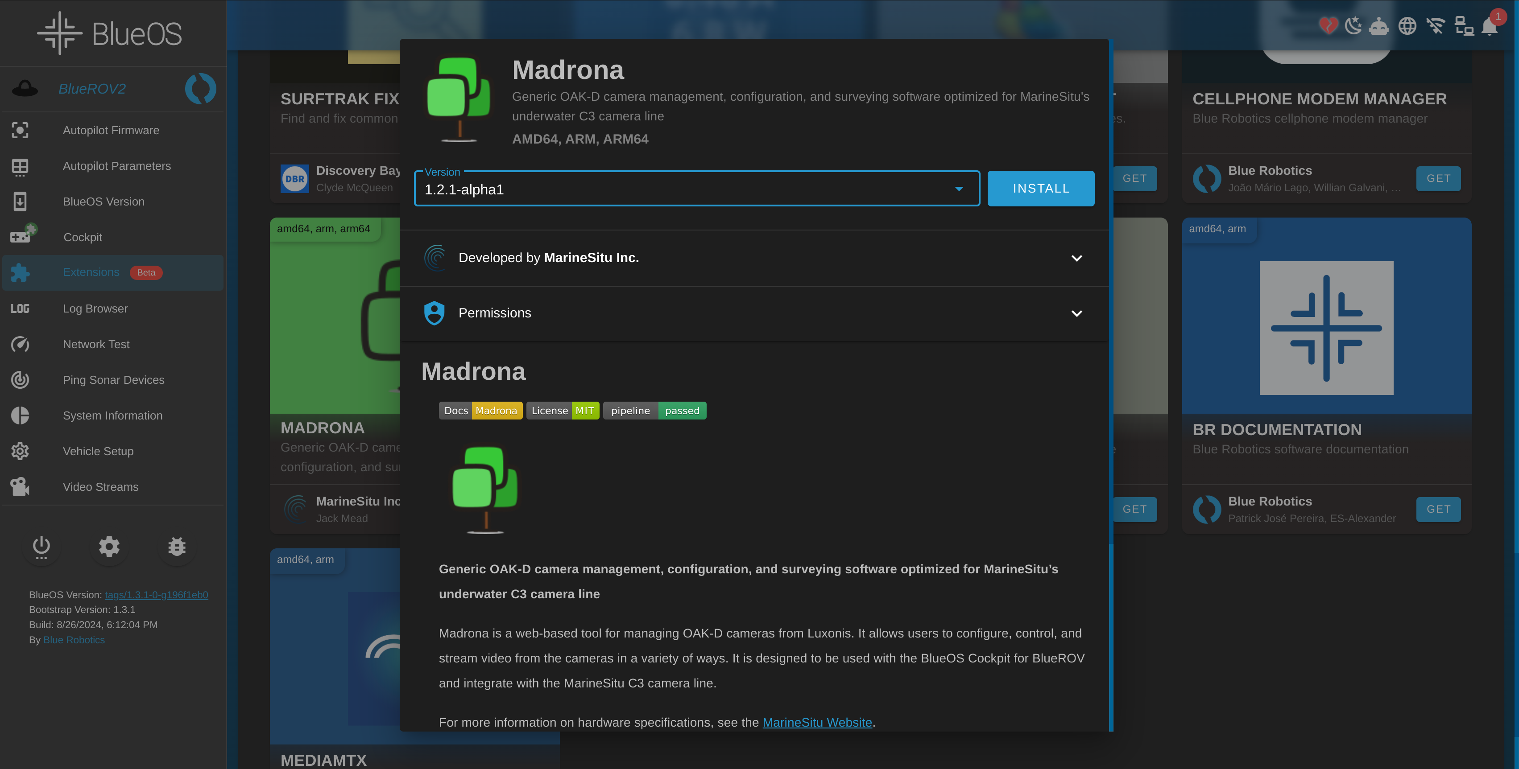Open the ethernet network icon
The height and width of the screenshot is (769, 1519).
tap(1464, 26)
